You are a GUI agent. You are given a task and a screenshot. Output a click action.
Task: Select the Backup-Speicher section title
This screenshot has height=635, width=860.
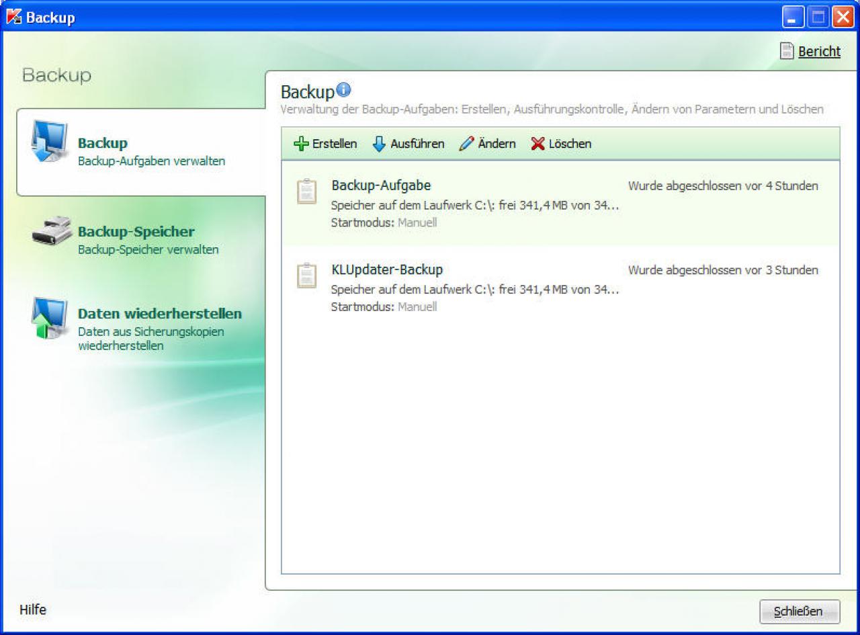(136, 232)
